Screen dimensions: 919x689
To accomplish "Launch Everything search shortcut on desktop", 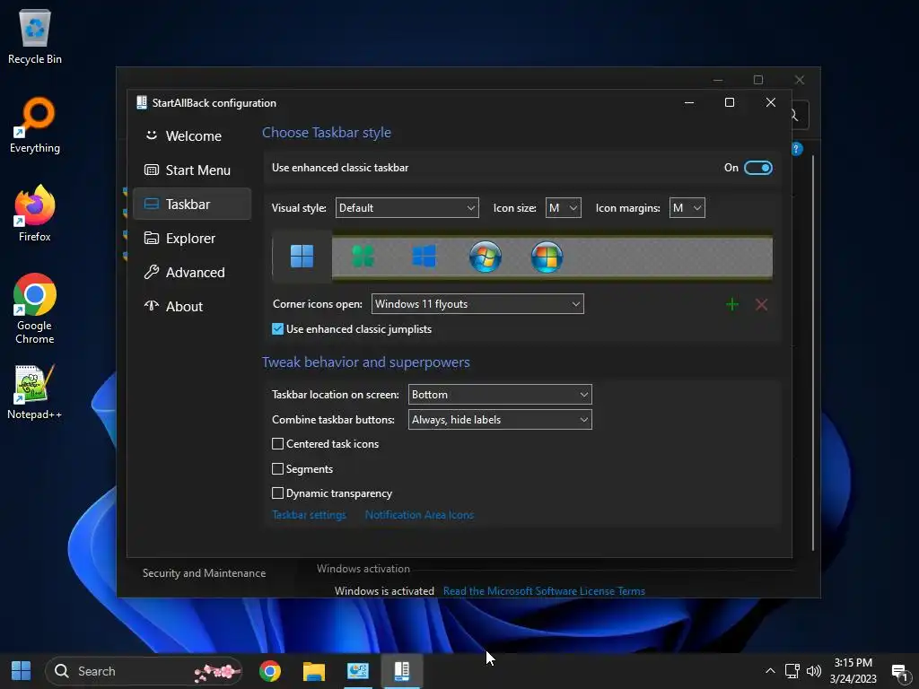I will pos(35,126).
